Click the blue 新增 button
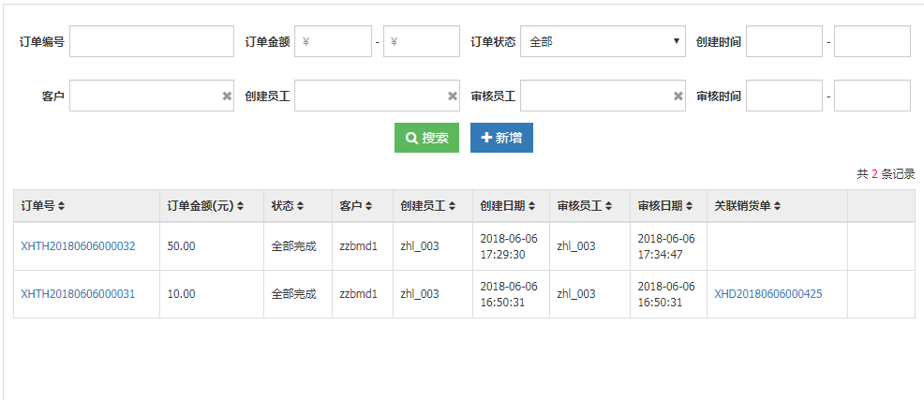 point(501,138)
